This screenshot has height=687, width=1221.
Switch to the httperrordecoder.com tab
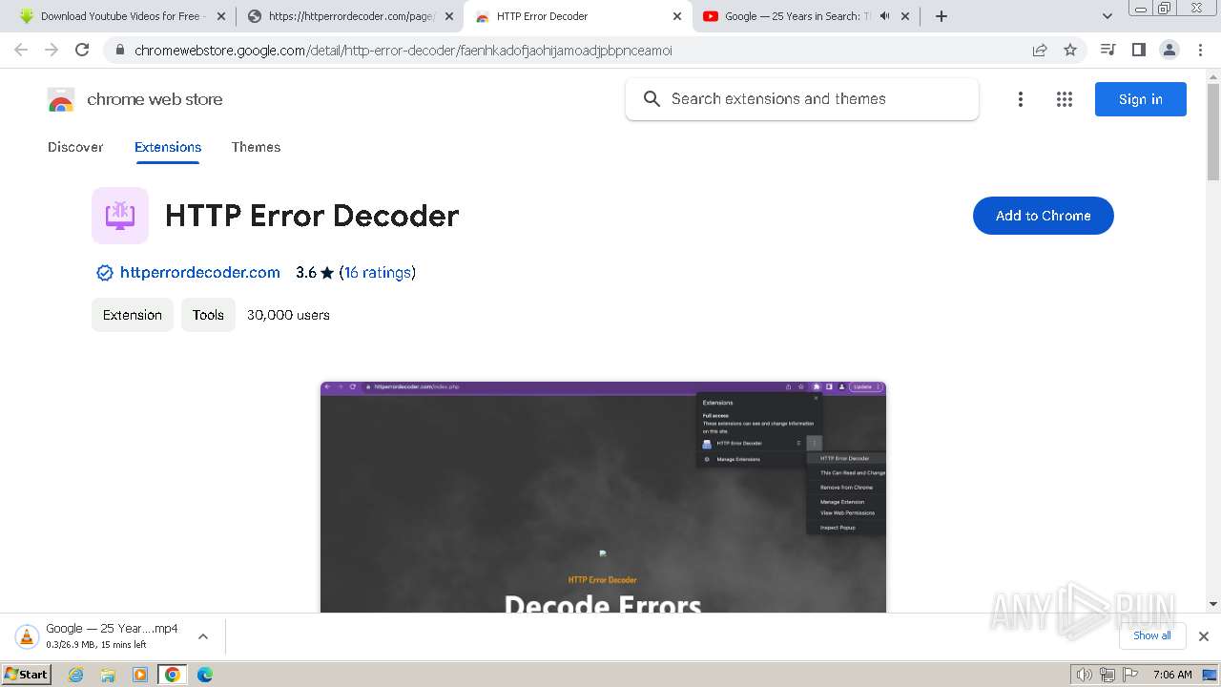[x=350, y=16]
